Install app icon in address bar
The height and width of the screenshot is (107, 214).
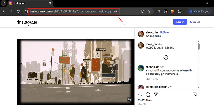(x=143, y=11)
